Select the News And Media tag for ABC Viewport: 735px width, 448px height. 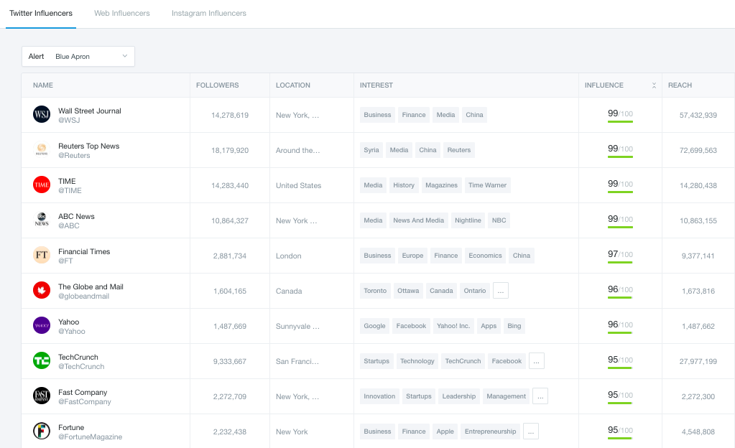[x=419, y=220]
